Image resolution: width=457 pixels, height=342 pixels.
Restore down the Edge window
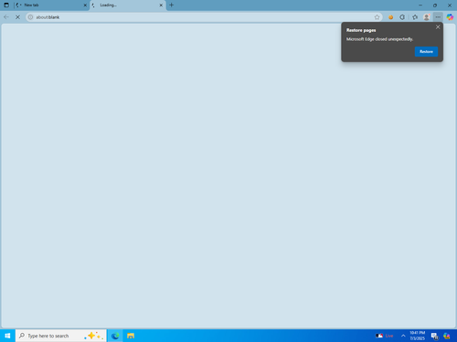tap(435, 5)
